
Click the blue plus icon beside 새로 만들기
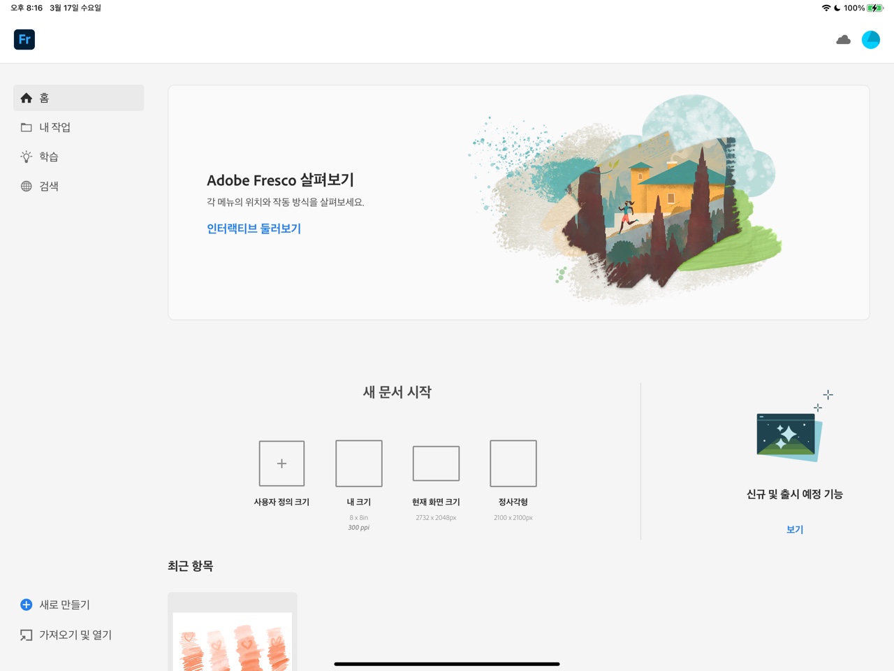coord(27,605)
